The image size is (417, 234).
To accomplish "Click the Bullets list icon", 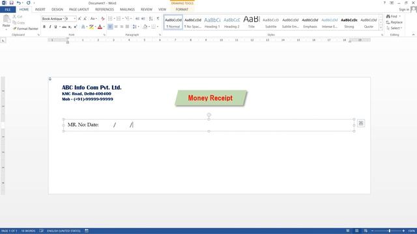I will coord(110,19).
